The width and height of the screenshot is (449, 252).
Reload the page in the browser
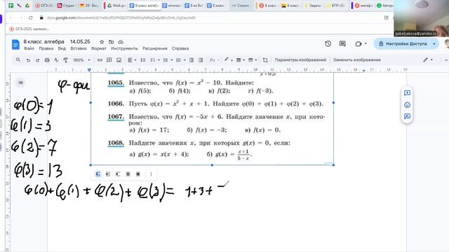click(30, 17)
